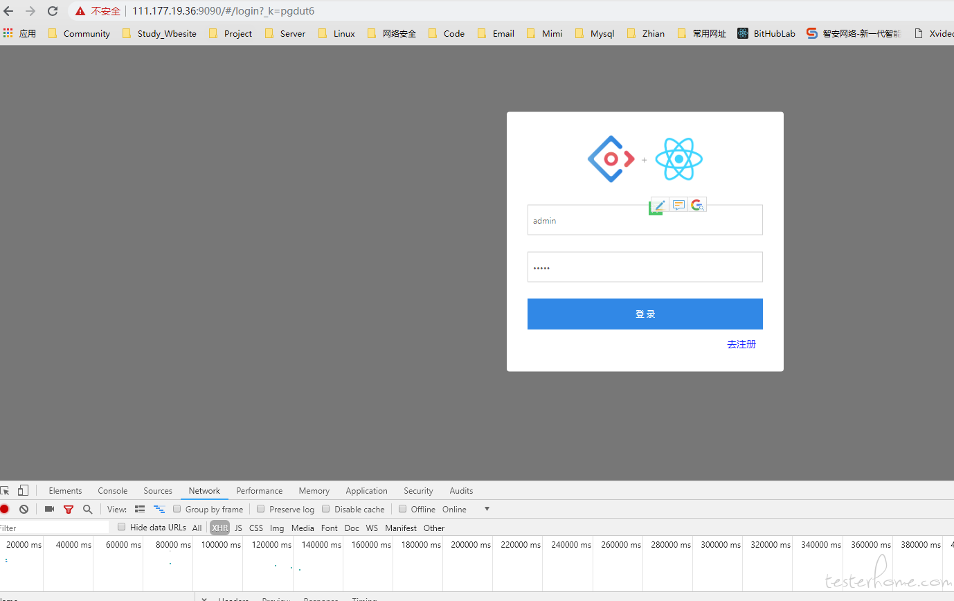Click the password input field
The height and width of the screenshot is (601, 954).
pyautogui.click(x=645, y=267)
